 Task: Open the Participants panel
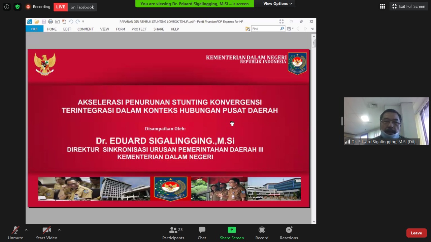(173, 233)
